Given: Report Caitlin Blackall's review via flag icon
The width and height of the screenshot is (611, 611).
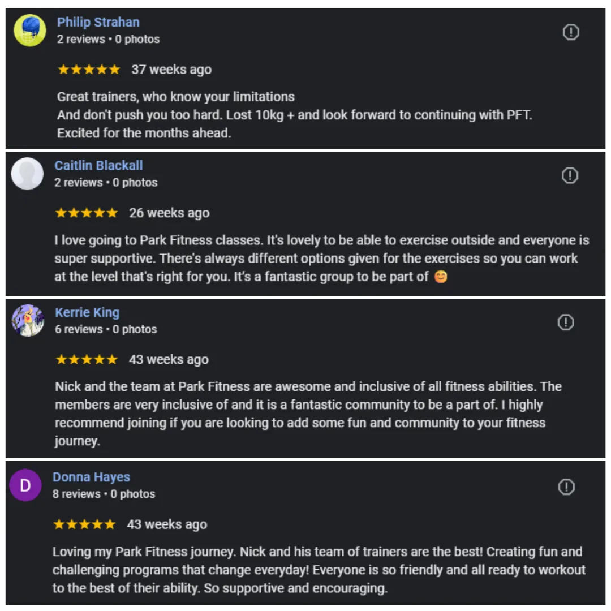Looking at the screenshot, I should 569,176.
